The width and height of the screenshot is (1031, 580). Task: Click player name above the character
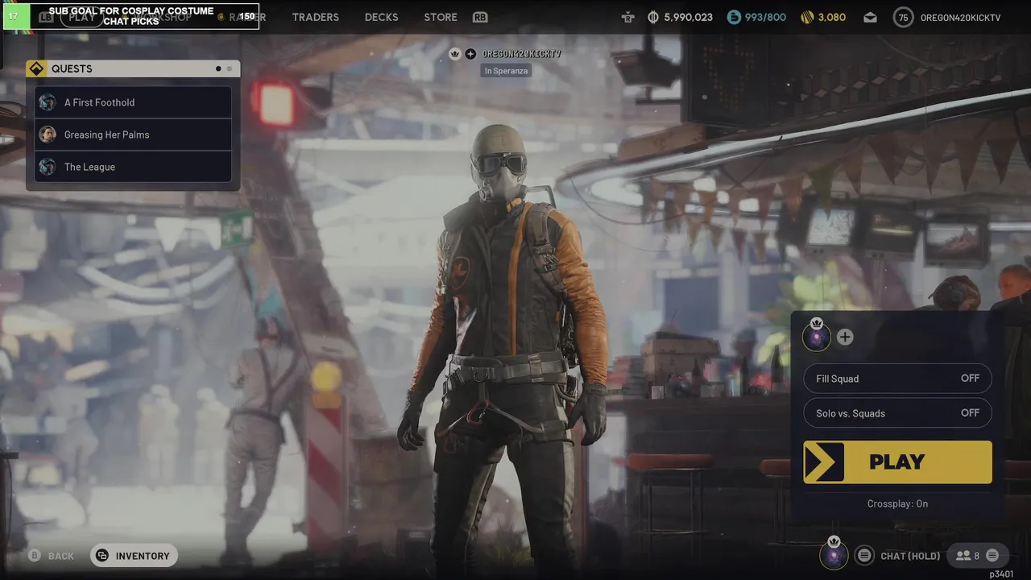[x=521, y=54]
